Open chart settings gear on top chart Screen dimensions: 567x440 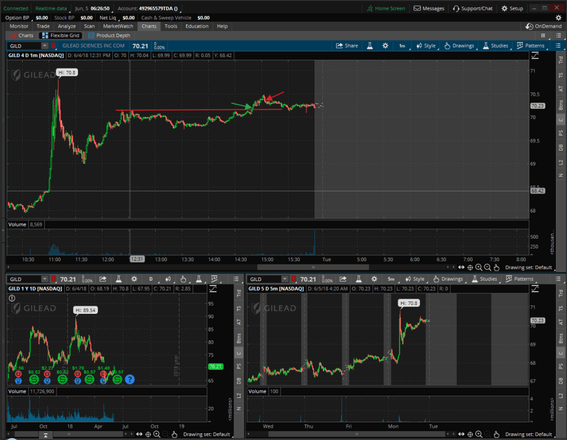point(385,46)
